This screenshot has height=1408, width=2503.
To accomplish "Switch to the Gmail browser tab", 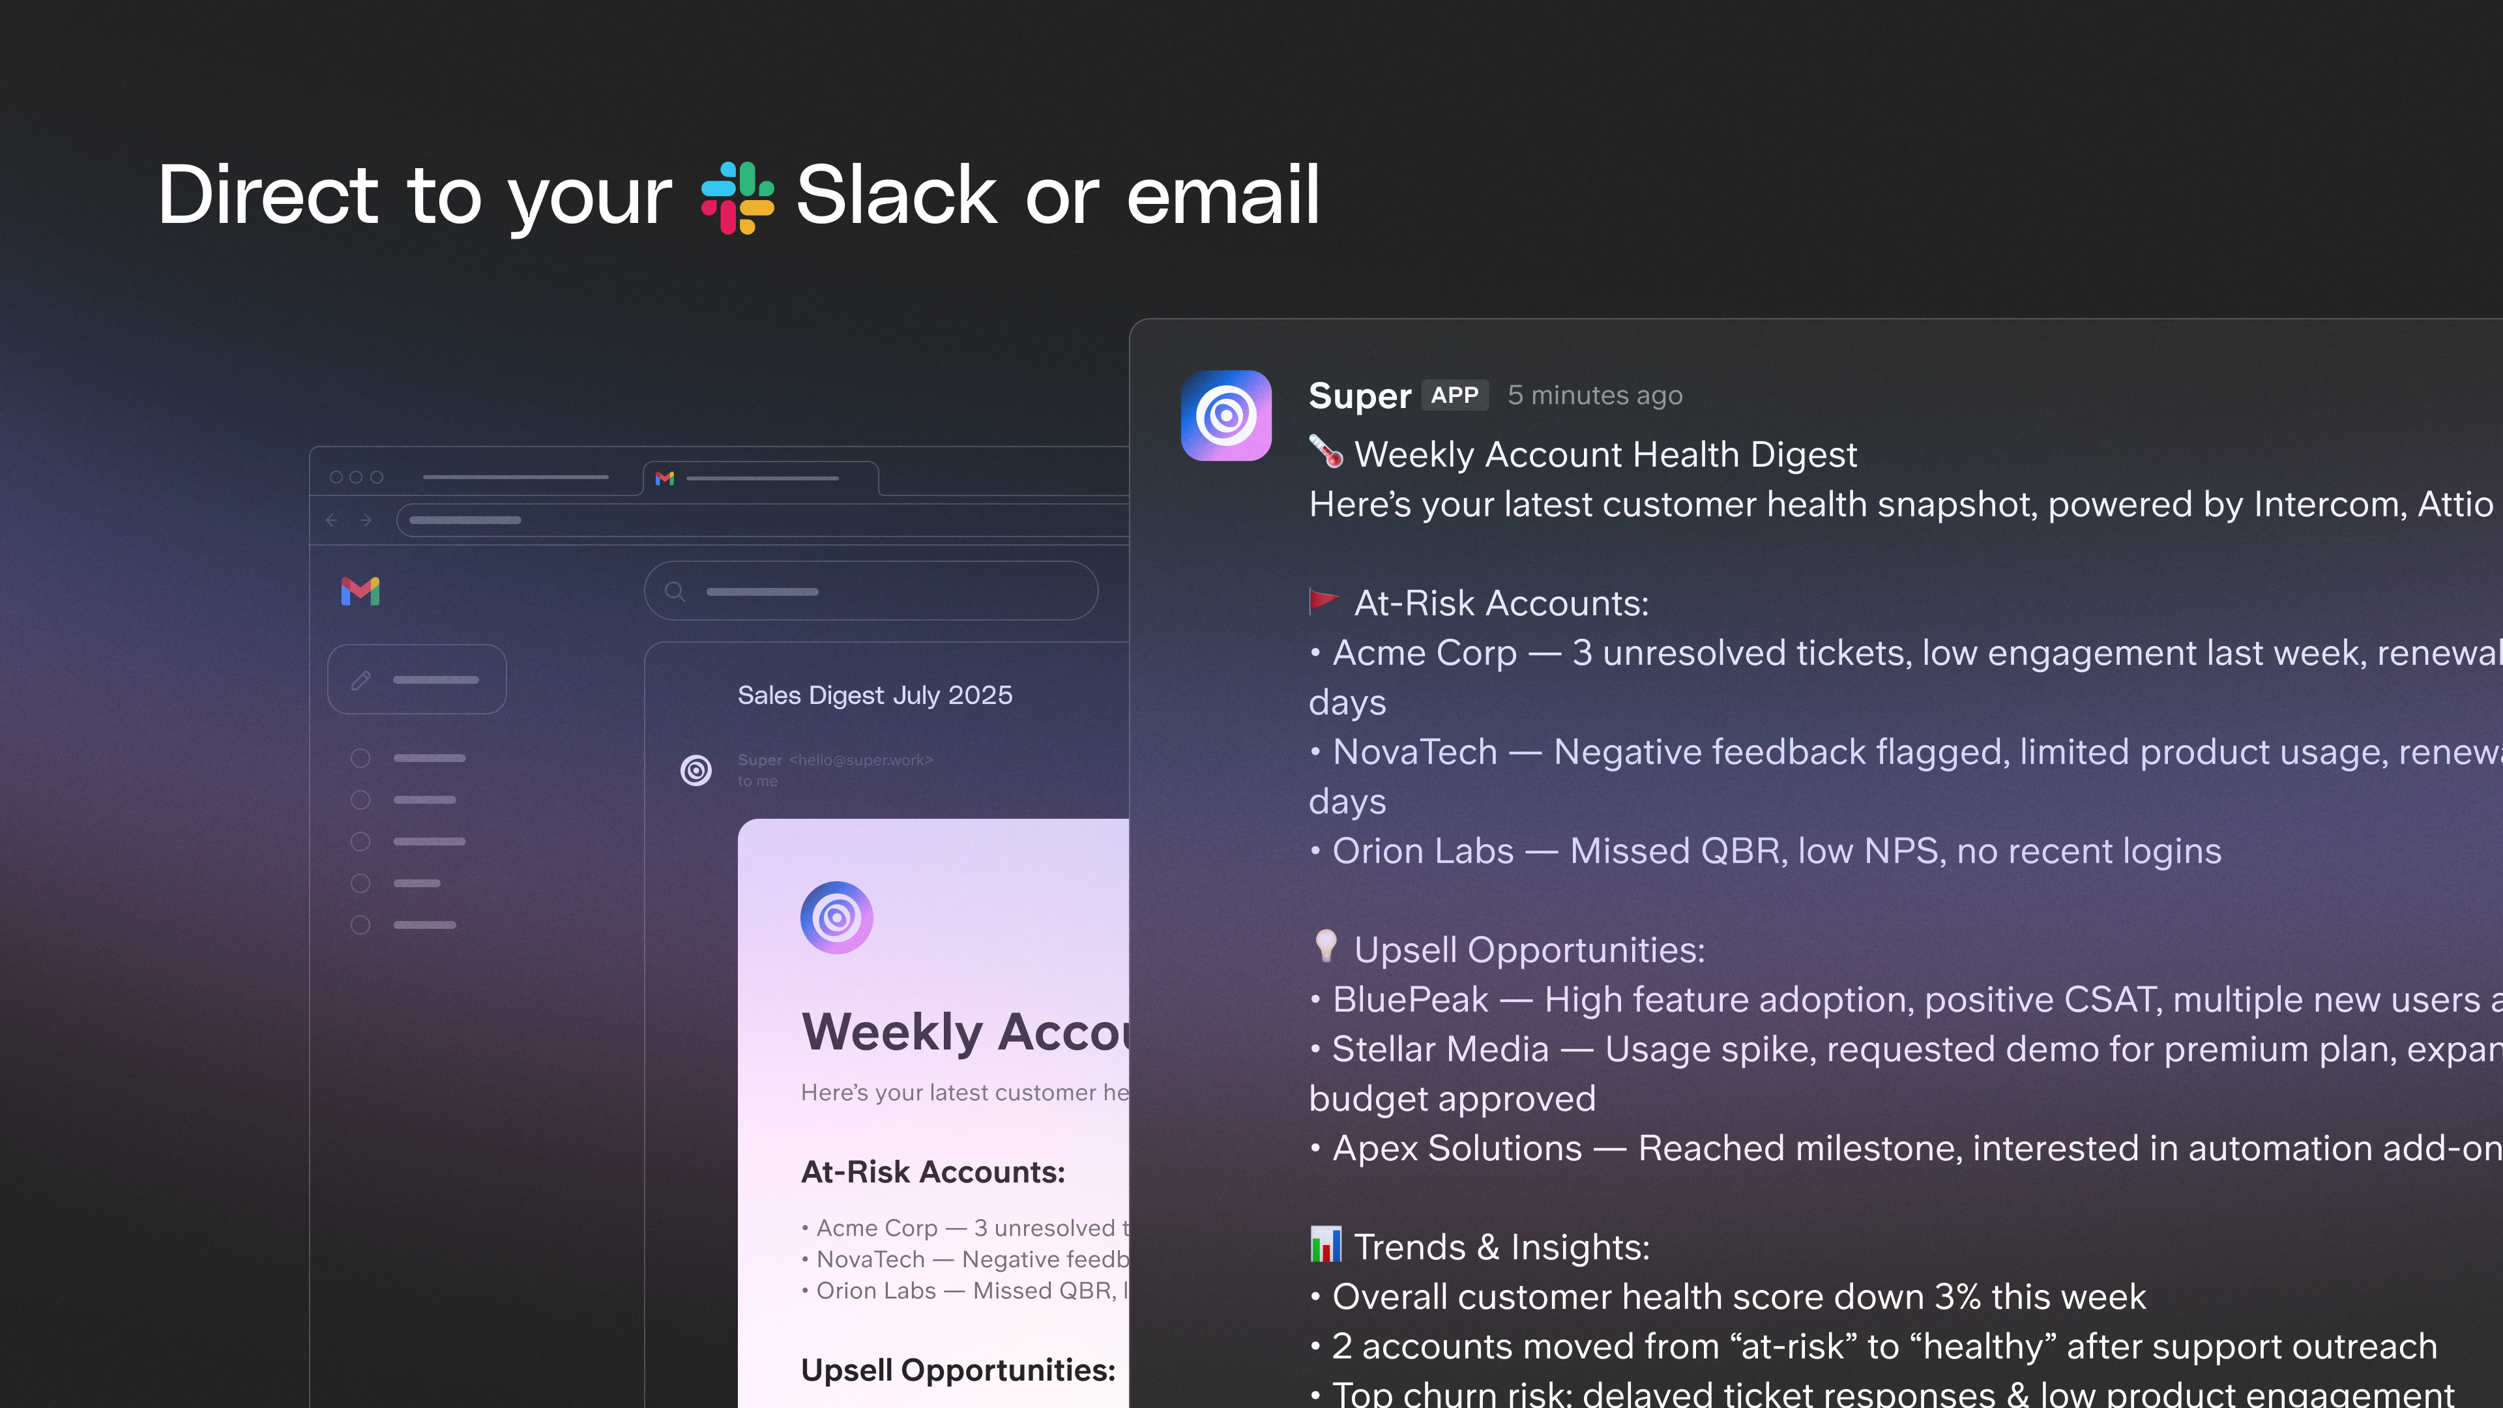I will coord(761,478).
